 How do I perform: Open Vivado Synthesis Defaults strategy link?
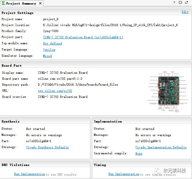47,147
